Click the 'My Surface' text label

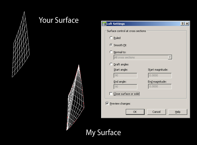tap(103, 133)
